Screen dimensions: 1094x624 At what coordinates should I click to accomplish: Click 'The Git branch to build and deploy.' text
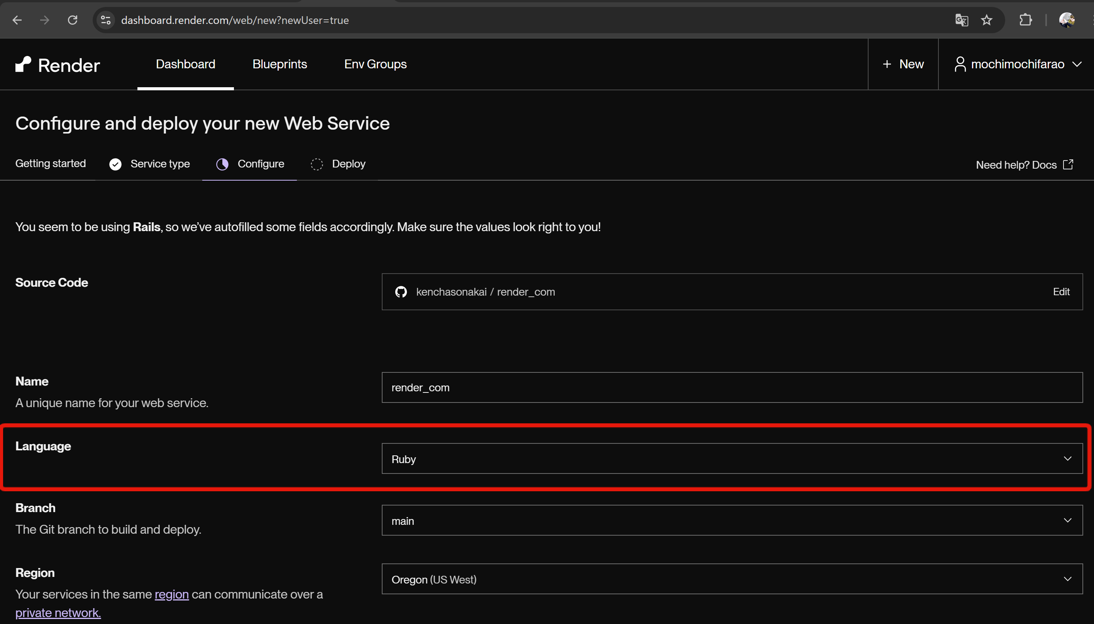point(108,530)
